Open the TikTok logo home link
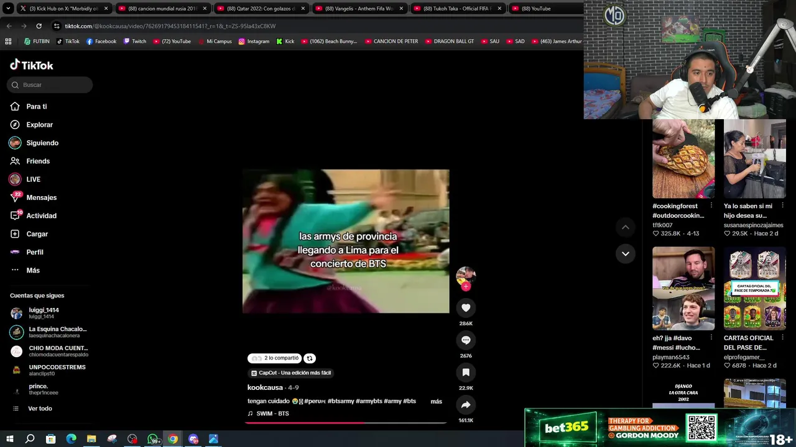The width and height of the screenshot is (796, 447). click(32, 65)
